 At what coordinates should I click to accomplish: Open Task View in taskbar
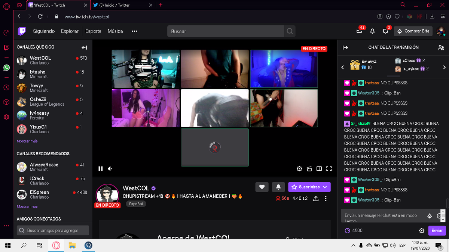click(x=40, y=245)
